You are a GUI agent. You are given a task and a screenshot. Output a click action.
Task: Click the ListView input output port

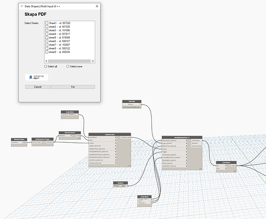[x=126, y=137]
